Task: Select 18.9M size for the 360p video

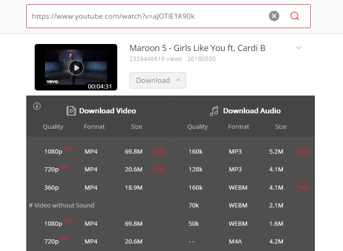Action: tap(134, 188)
